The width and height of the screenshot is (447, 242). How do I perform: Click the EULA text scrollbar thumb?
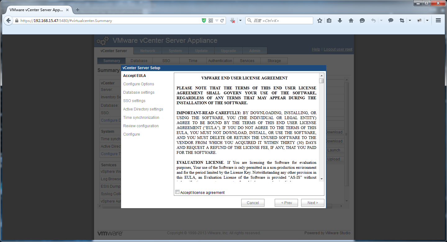[x=322, y=81]
